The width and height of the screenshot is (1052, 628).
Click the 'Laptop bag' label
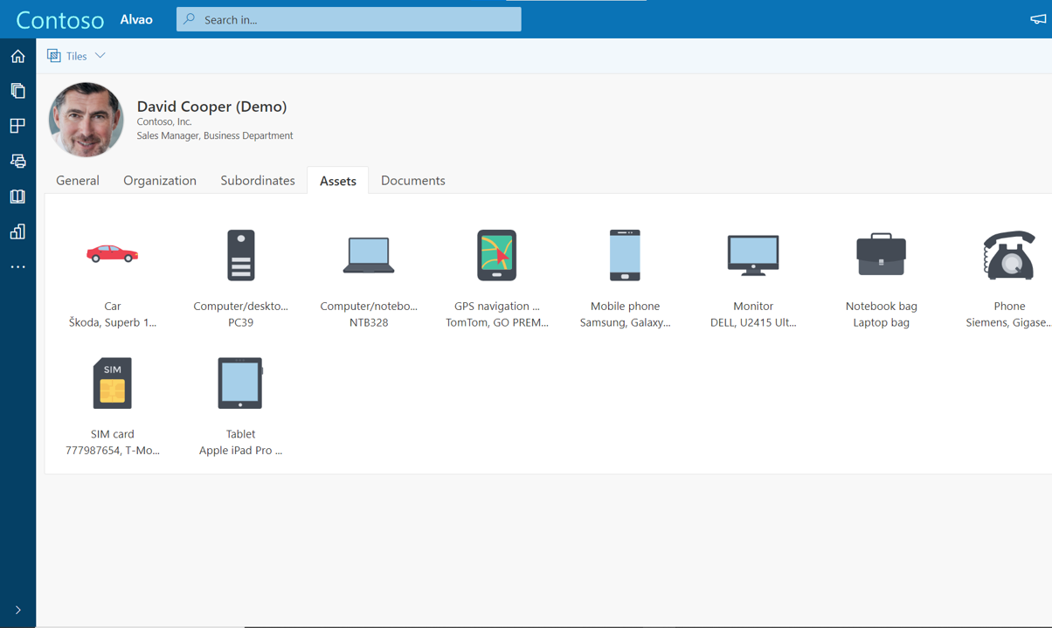(x=882, y=322)
